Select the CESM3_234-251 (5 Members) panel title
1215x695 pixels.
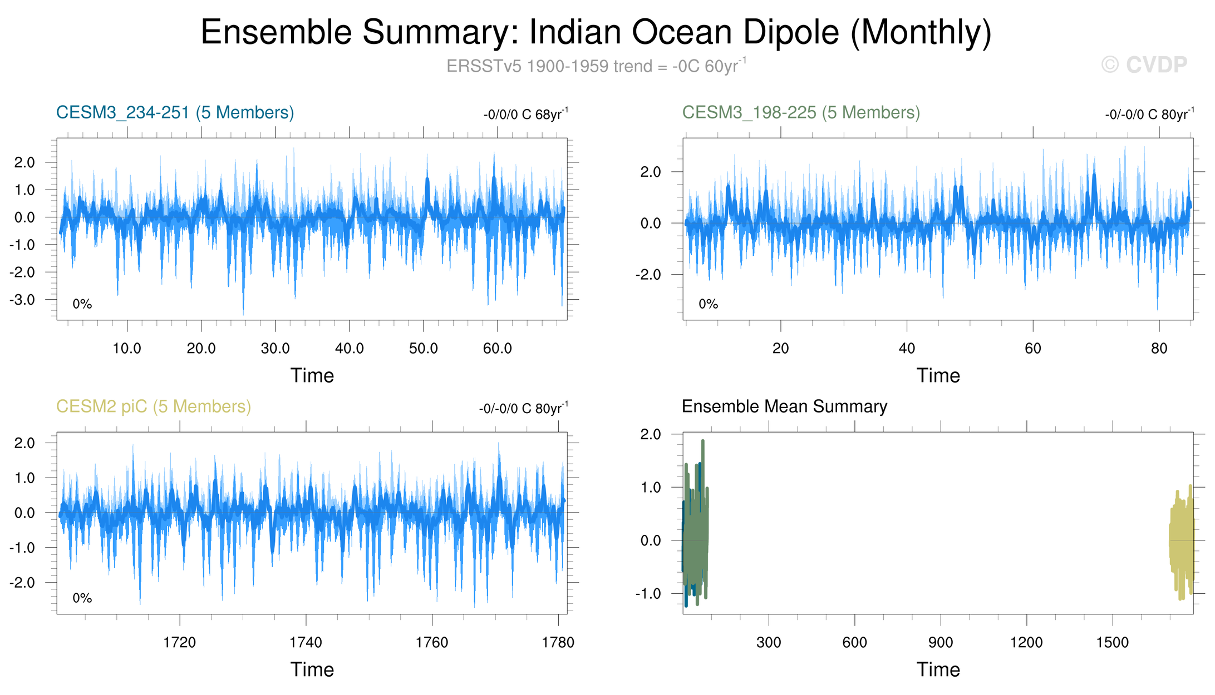(x=175, y=112)
